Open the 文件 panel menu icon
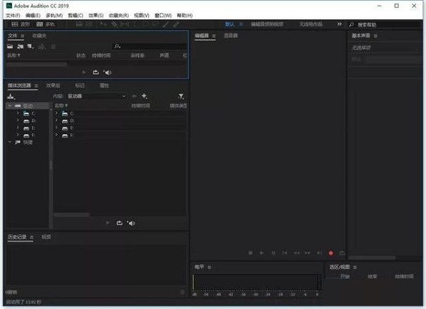 [x=23, y=36]
